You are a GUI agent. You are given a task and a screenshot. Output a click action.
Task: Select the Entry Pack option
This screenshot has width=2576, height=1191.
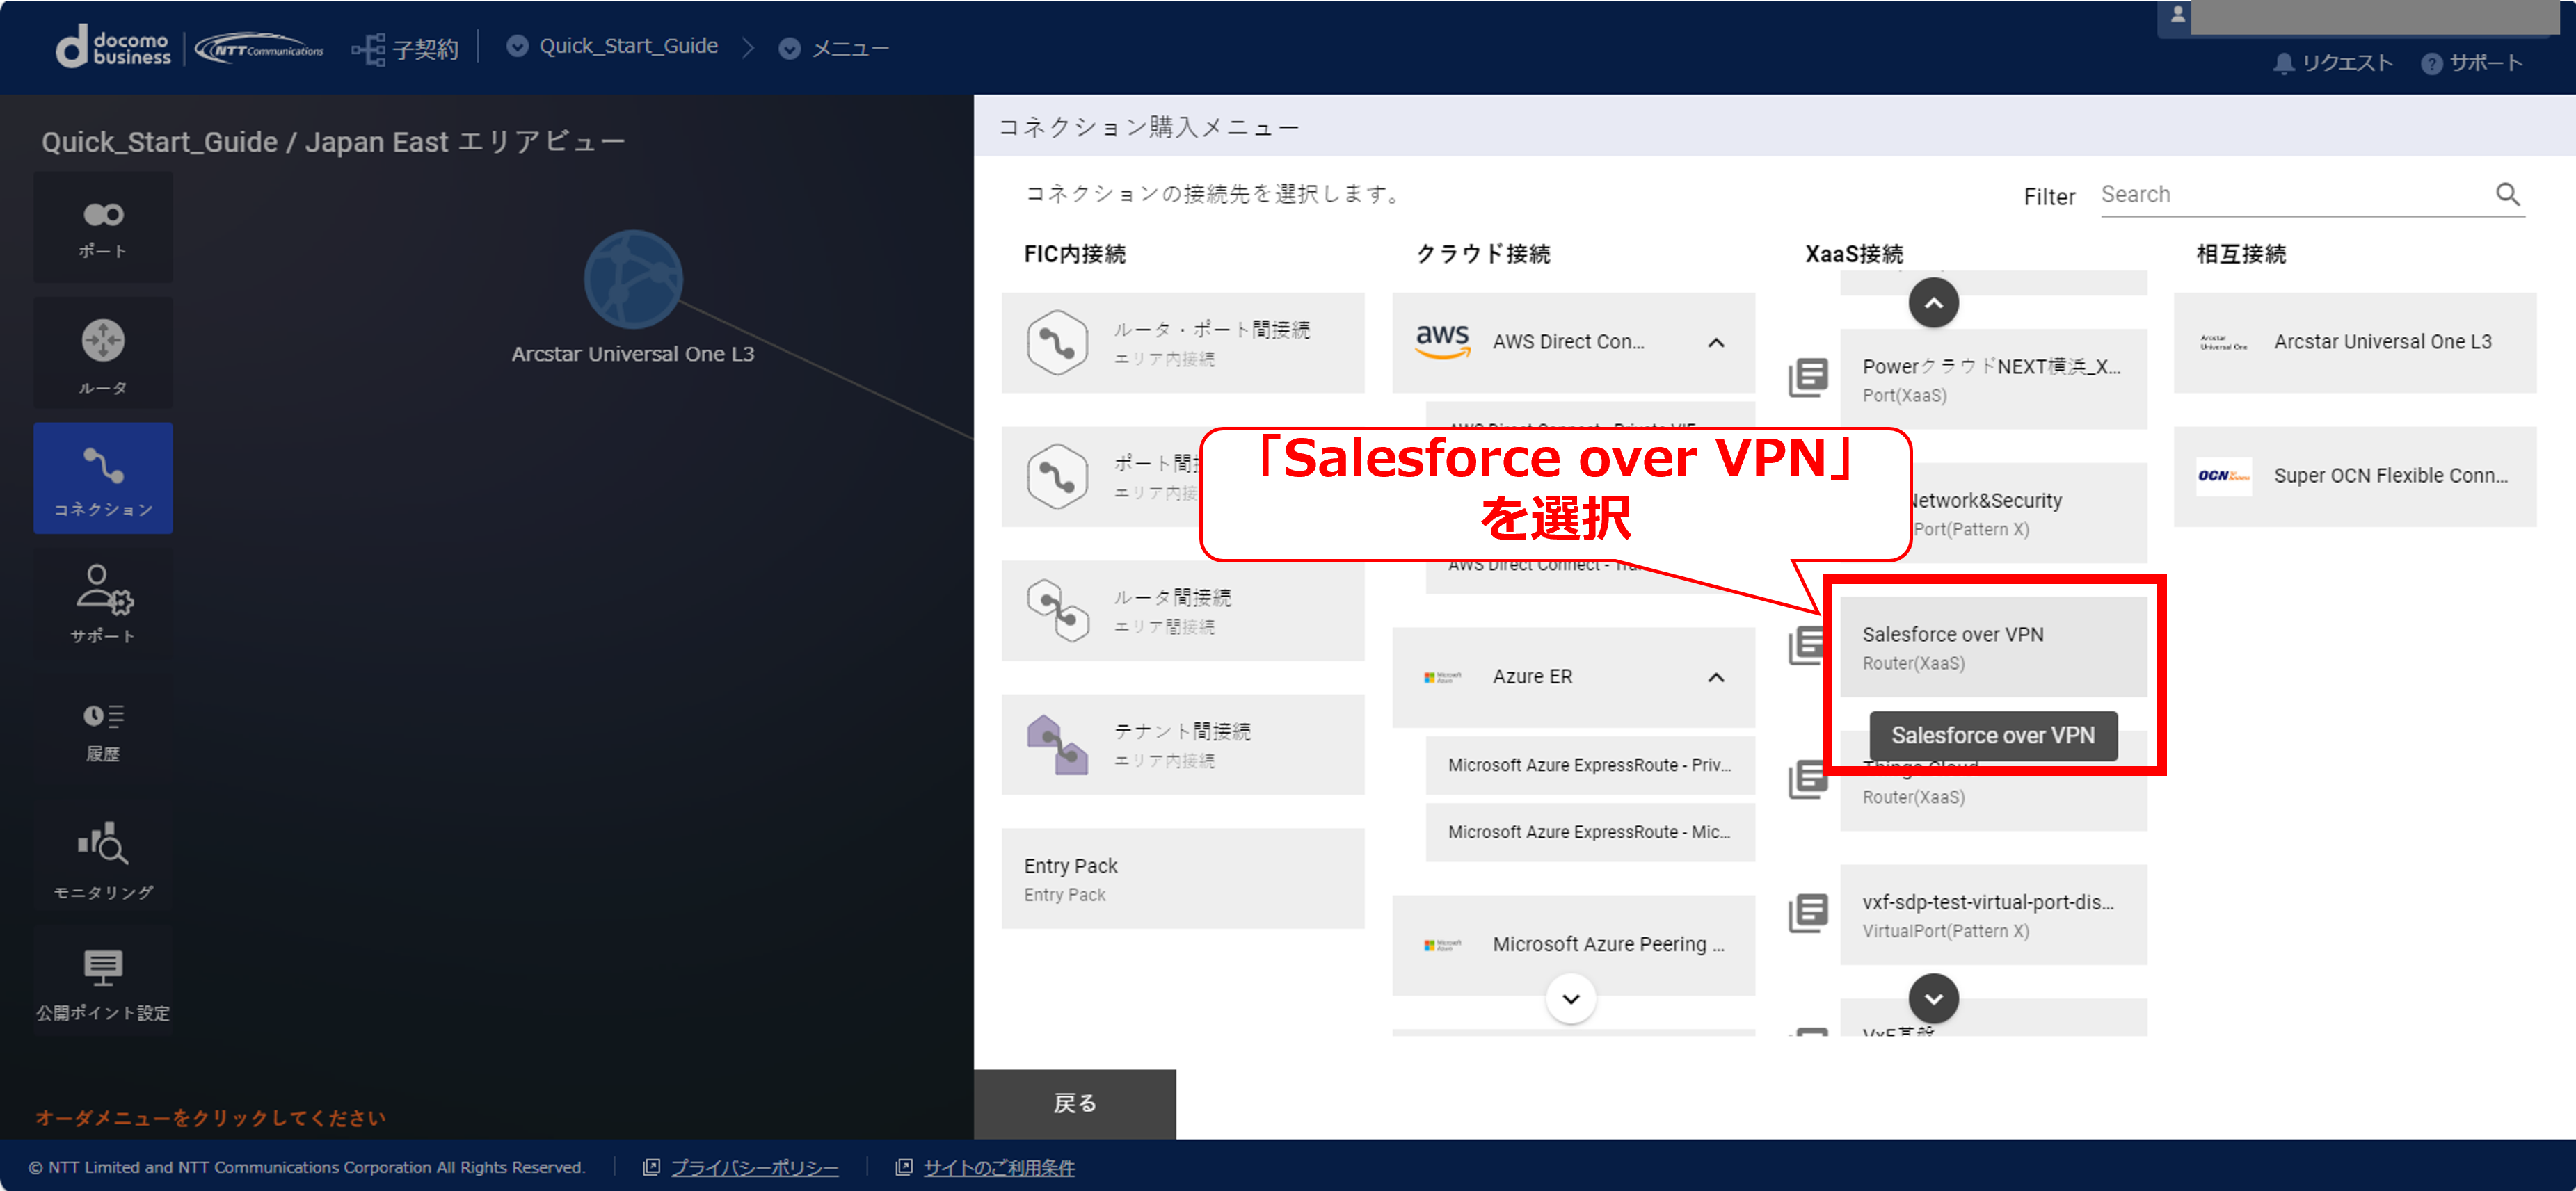pyautogui.click(x=1183, y=878)
